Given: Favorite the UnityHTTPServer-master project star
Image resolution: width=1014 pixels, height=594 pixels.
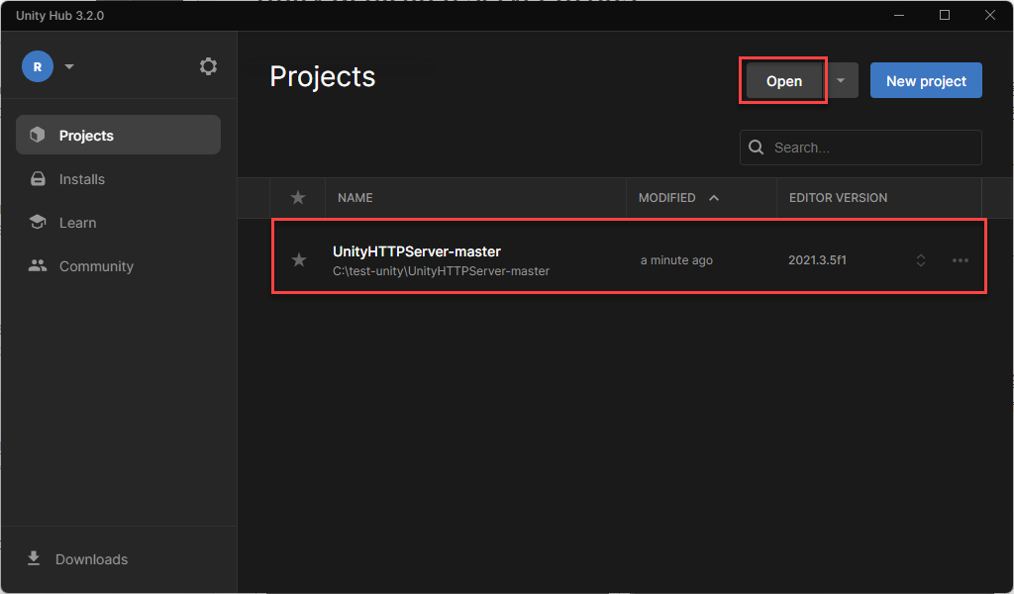Looking at the screenshot, I should click(x=299, y=259).
